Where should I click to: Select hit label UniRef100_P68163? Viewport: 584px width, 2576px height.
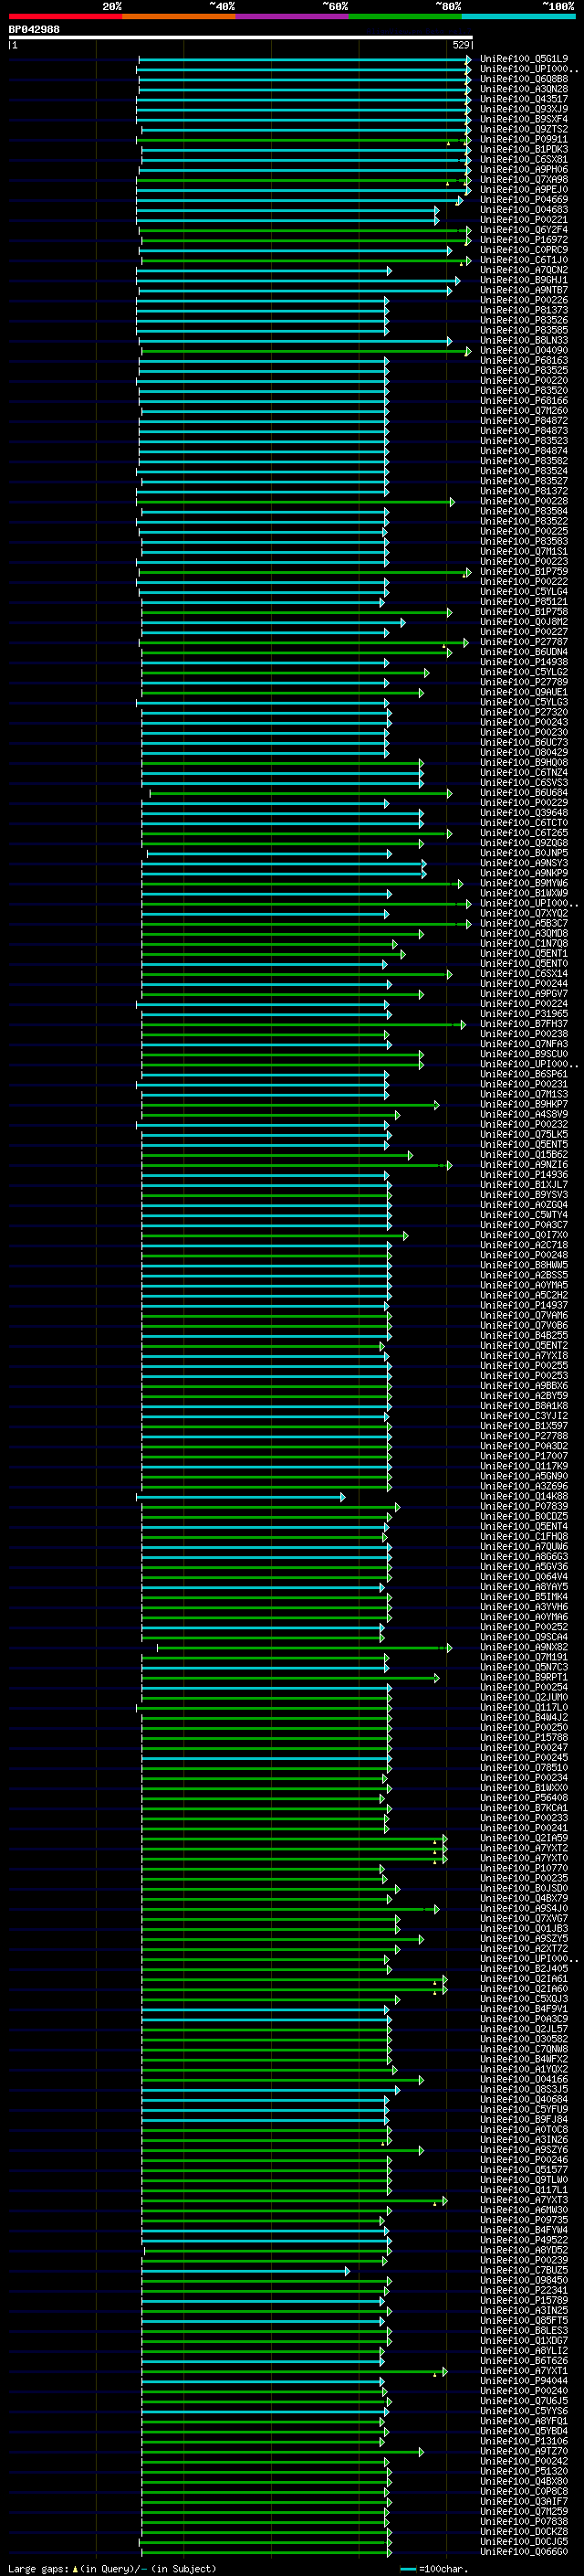tap(524, 360)
